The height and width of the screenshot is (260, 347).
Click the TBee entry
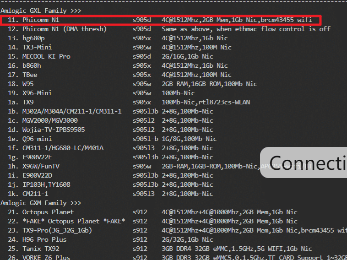pyautogui.click(x=30, y=75)
